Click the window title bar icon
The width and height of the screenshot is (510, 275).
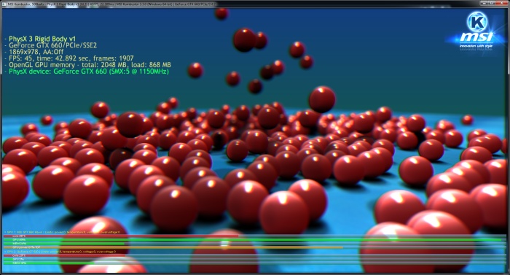pos(4,4)
